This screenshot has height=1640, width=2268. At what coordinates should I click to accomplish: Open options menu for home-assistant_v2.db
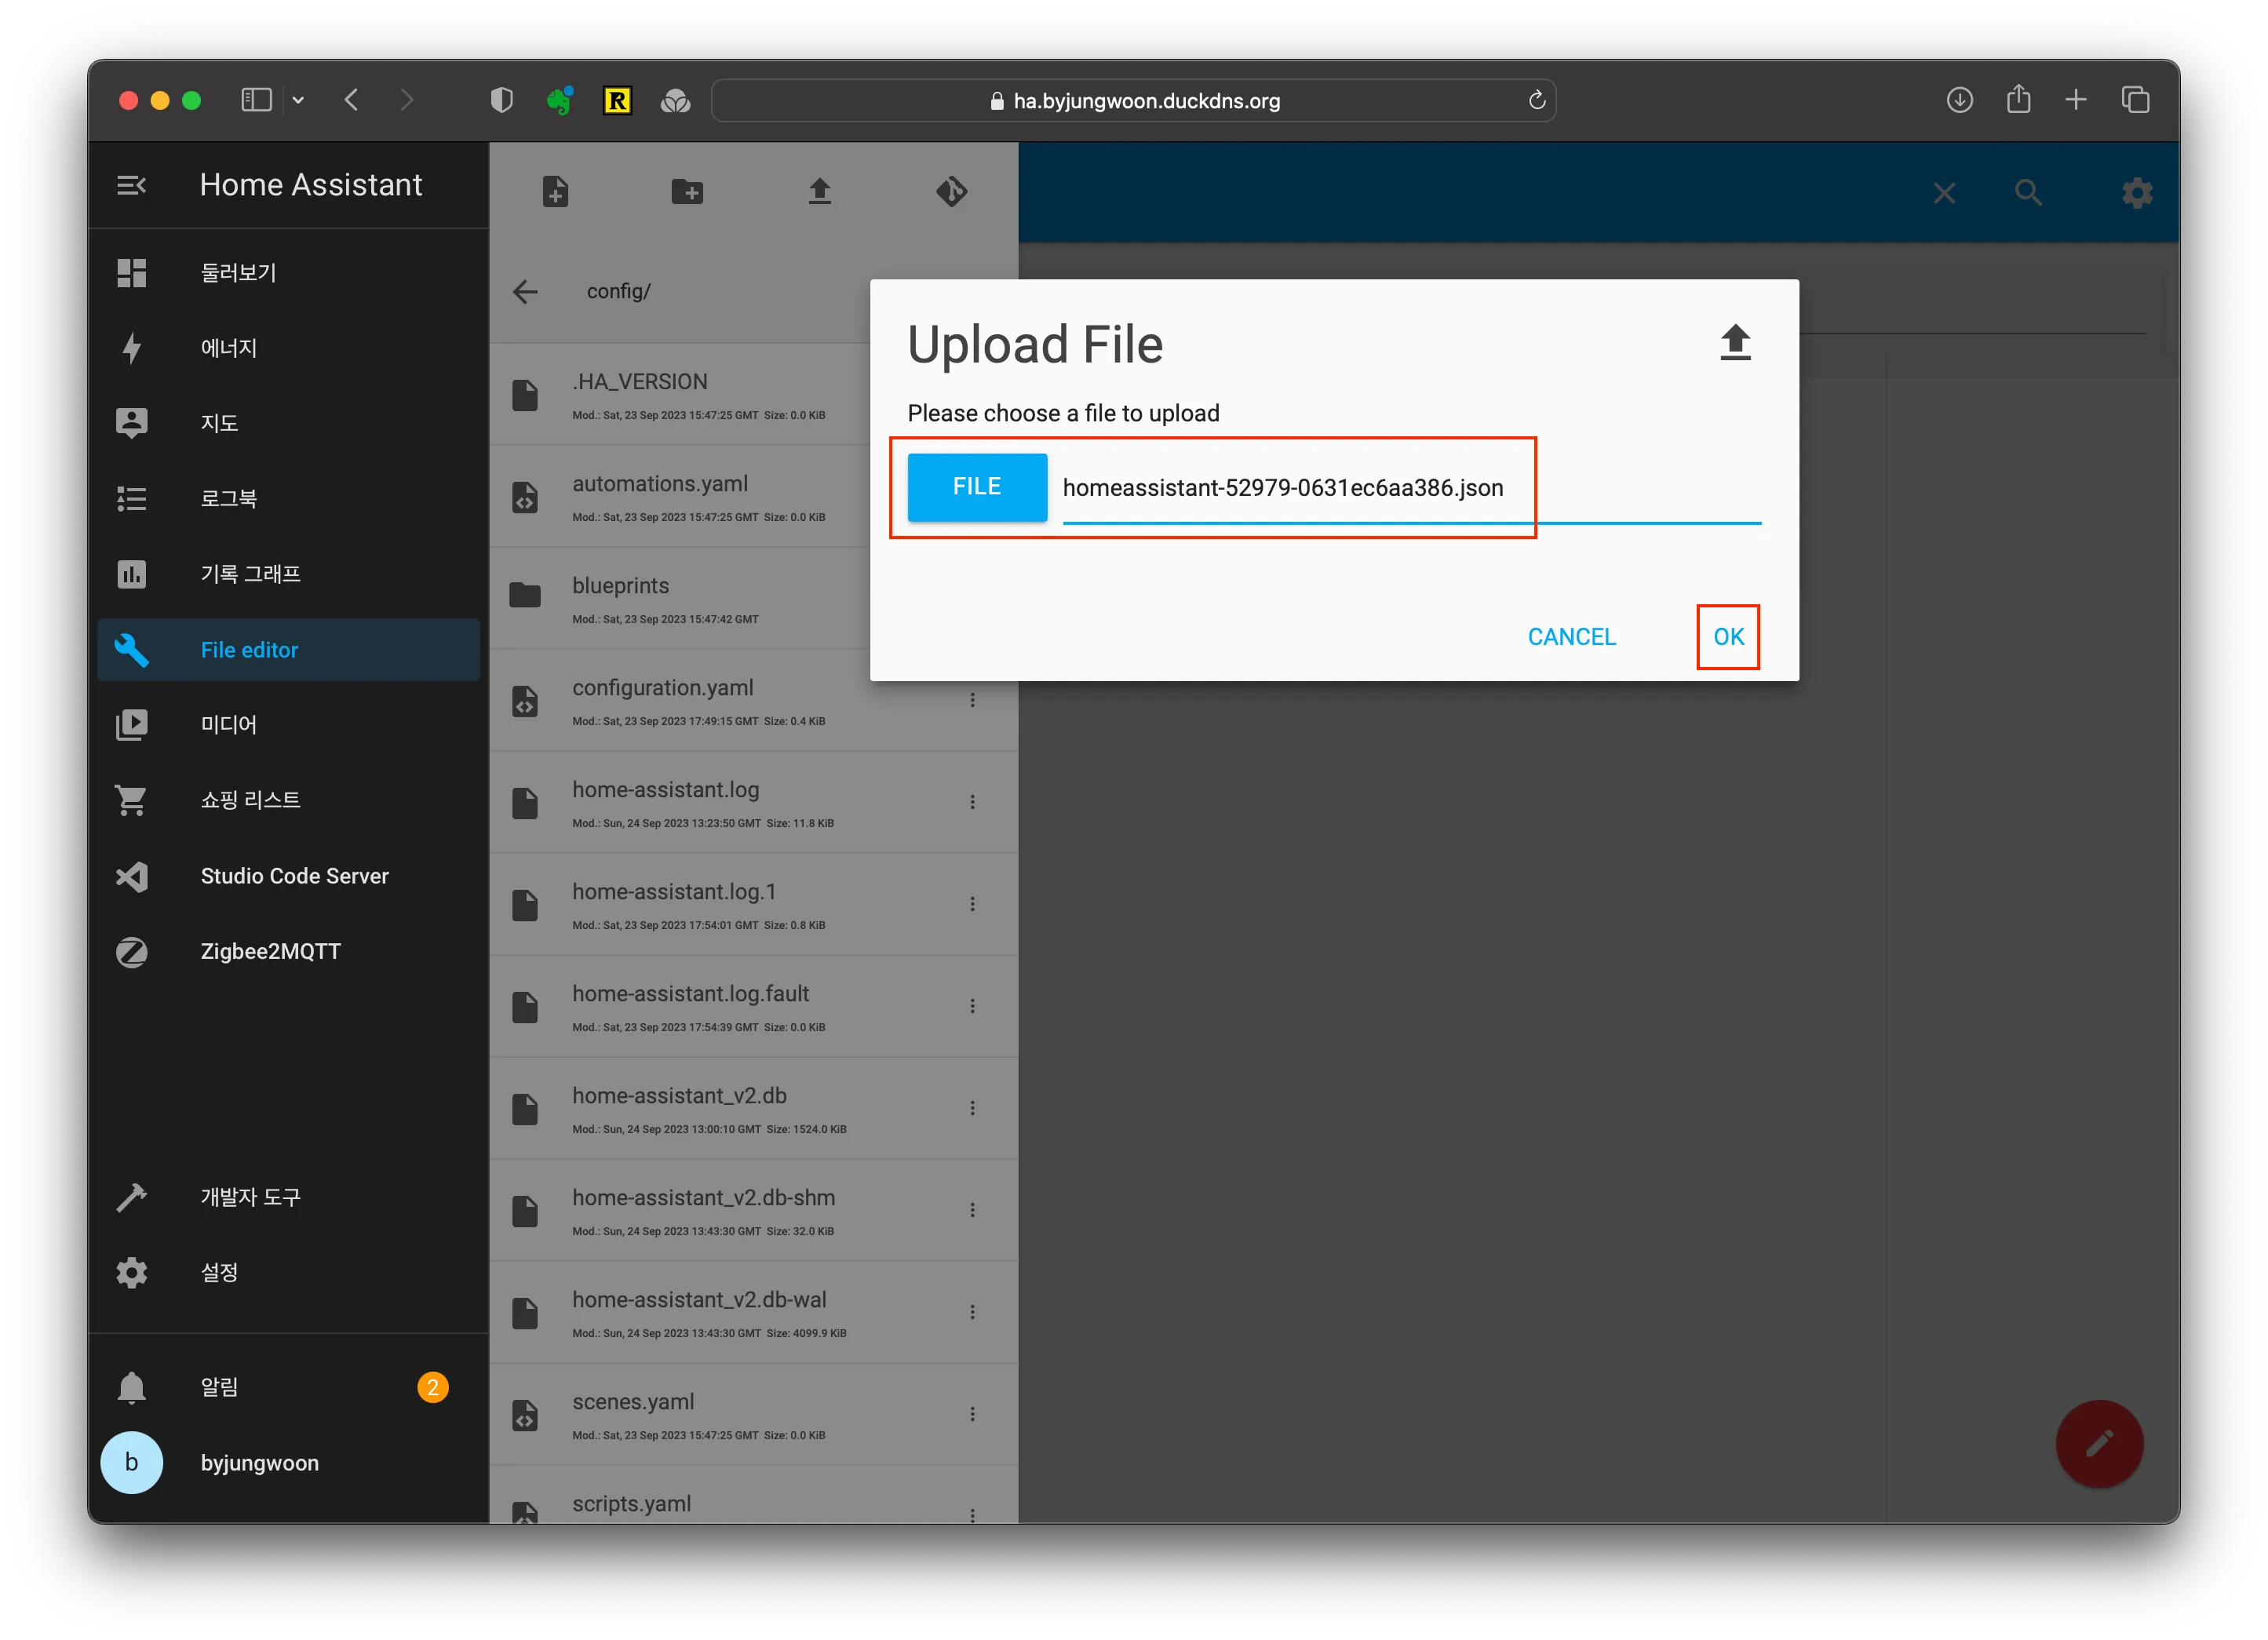972,1108
